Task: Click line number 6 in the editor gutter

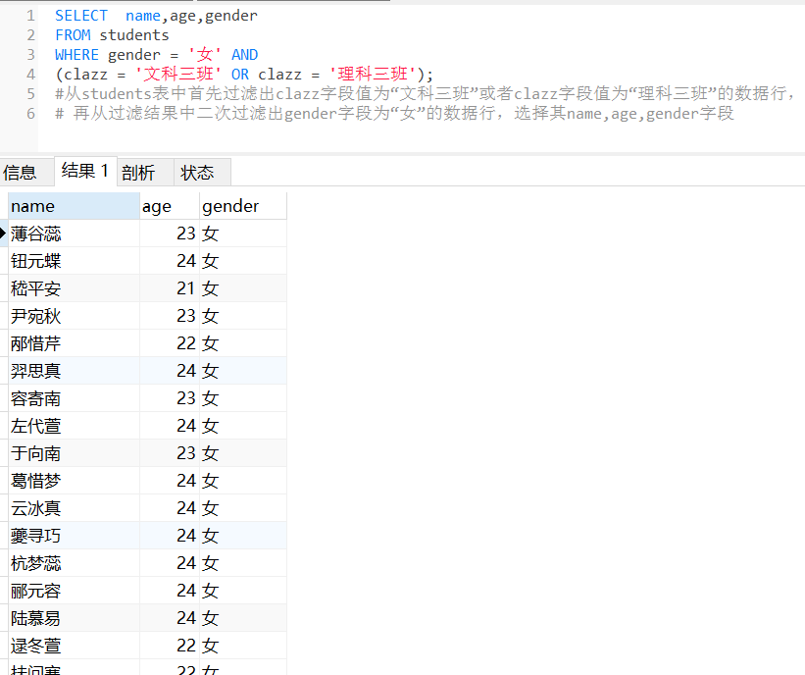Action: [30, 114]
